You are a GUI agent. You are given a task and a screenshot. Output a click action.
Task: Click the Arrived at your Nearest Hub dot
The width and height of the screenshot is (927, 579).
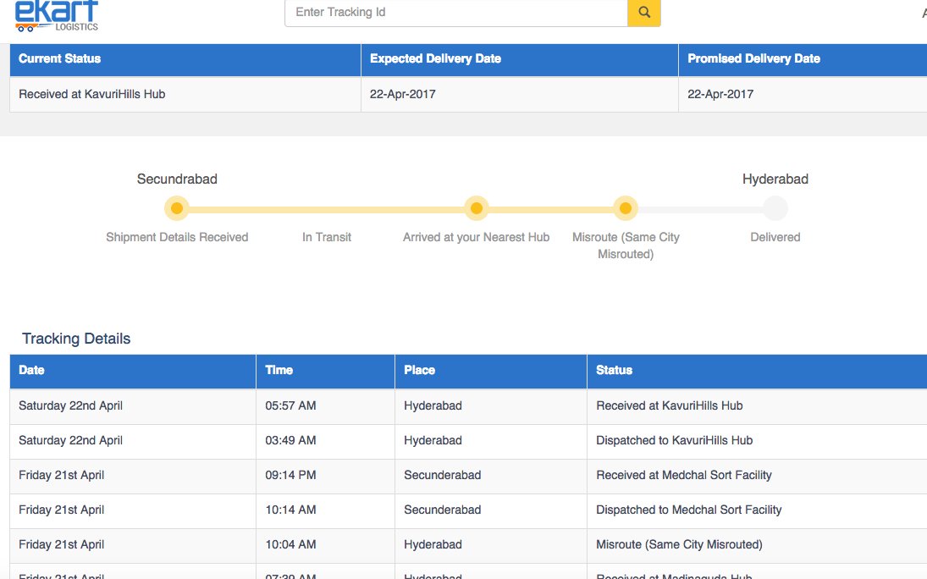coord(476,208)
